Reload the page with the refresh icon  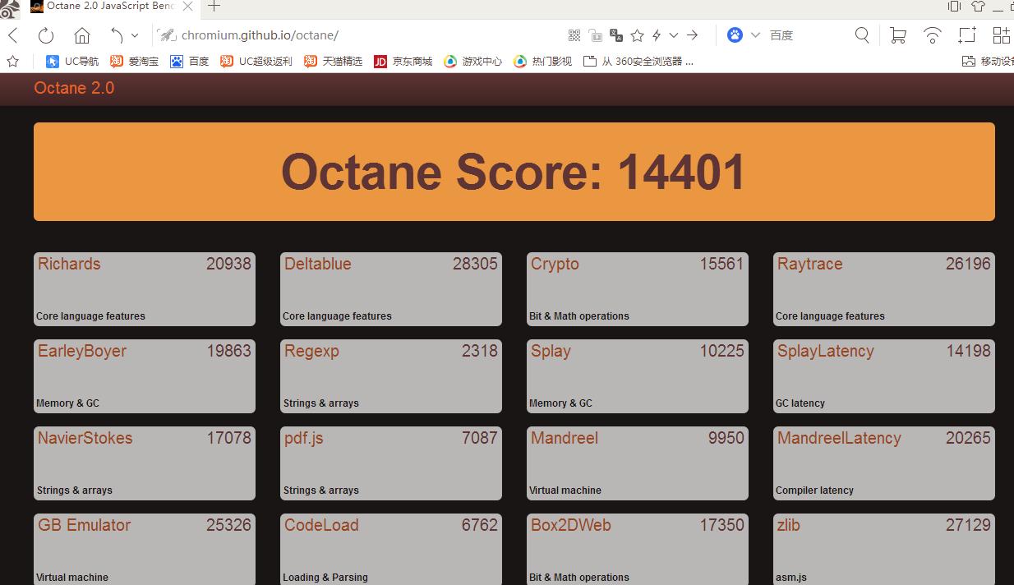pos(46,35)
